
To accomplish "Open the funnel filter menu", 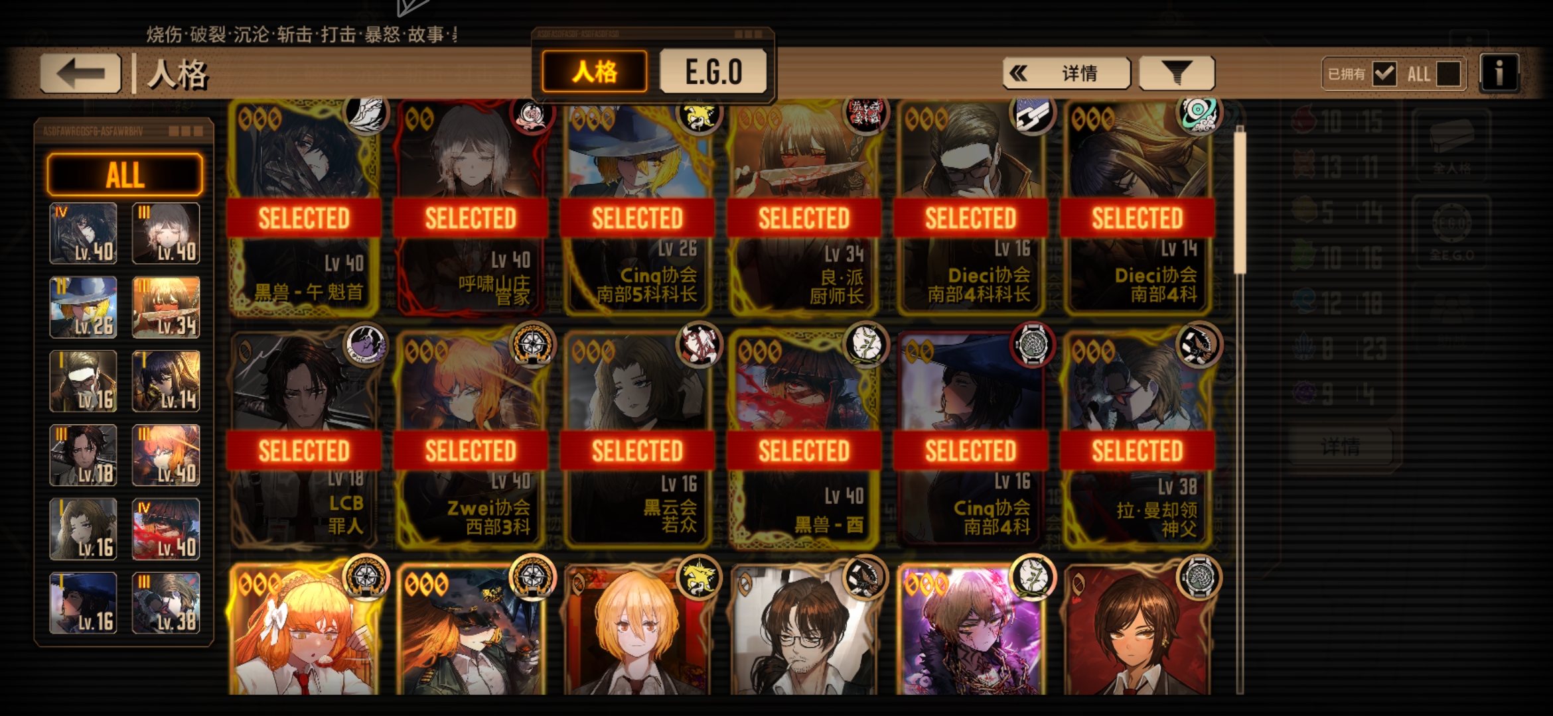I will click(1177, 73).
